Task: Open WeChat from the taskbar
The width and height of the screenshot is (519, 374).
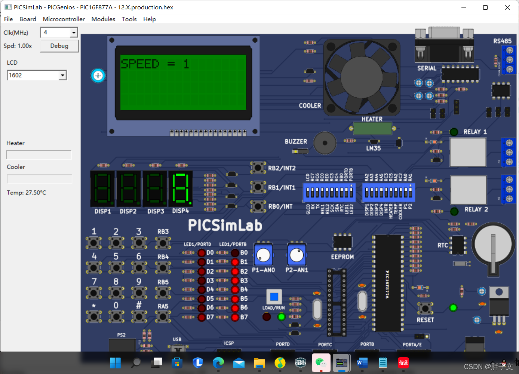Action: click(321, 362)
